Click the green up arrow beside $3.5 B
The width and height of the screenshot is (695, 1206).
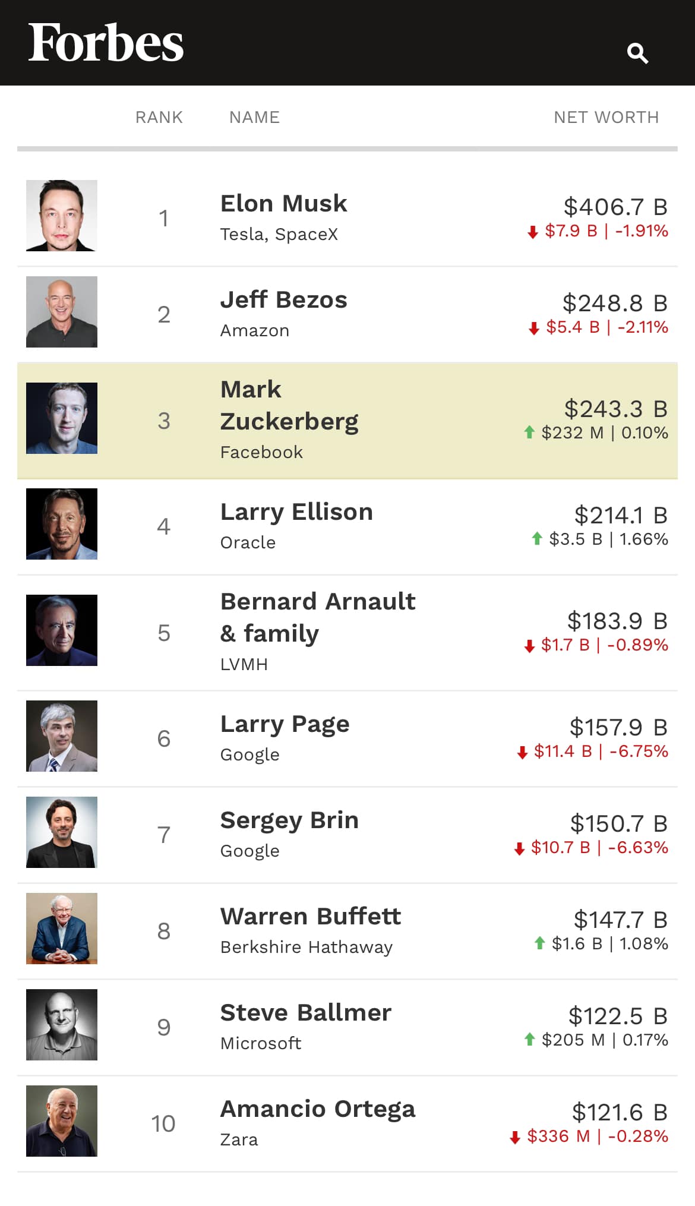click(537, 539)
